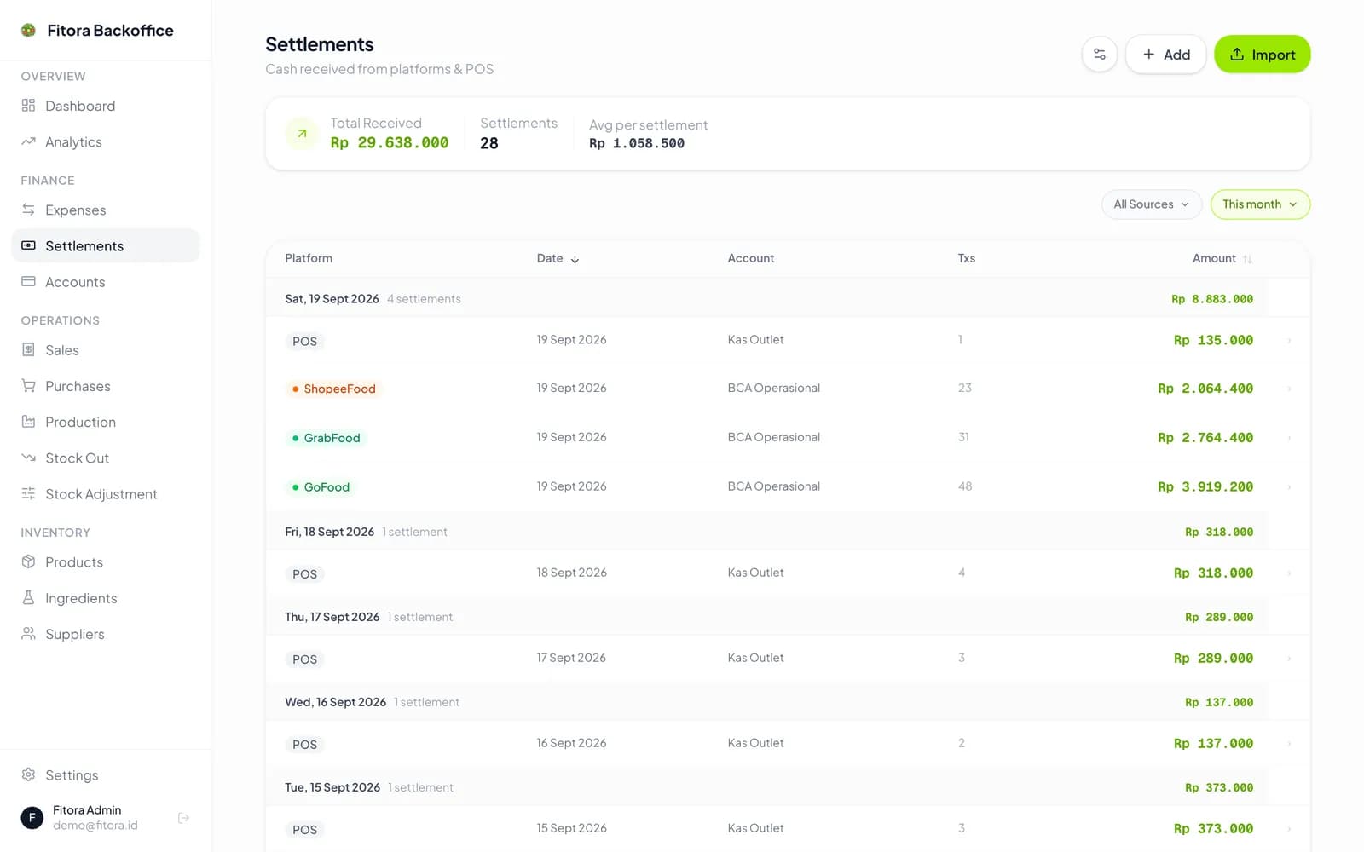Viewport: 1364px width, 852px height.
Task: Click the Add settlement button
Action: click(1165, 55)
